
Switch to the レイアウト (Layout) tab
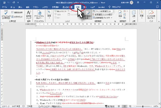(45, 7)
